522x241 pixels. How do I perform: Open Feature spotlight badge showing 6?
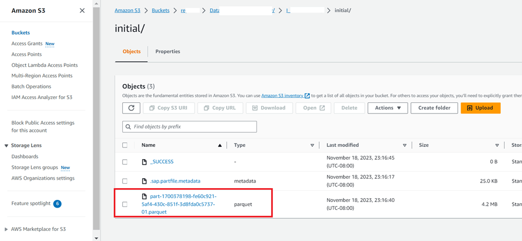(x=57, y=204)
